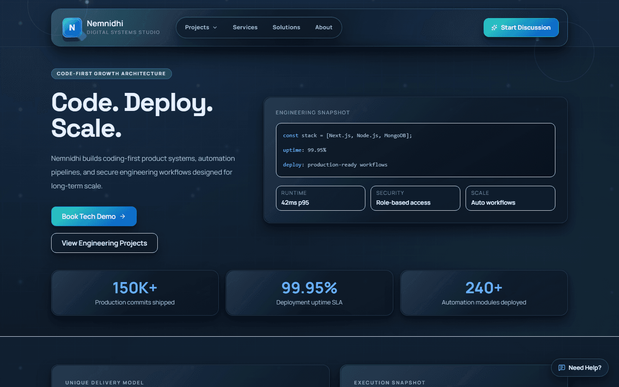Click the sparkle icon in Start Discussion
Viewport: 619px width, 387px height.
(x=494, y=28)
